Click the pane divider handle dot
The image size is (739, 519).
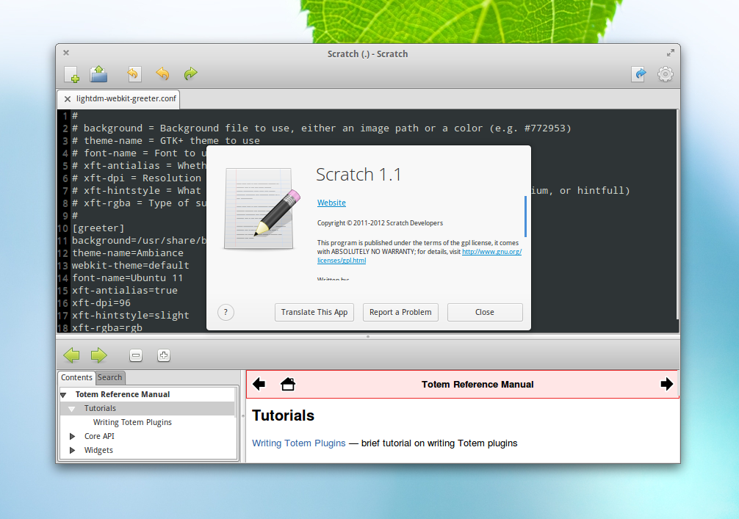pyautogui.click(x=367, y=337)
